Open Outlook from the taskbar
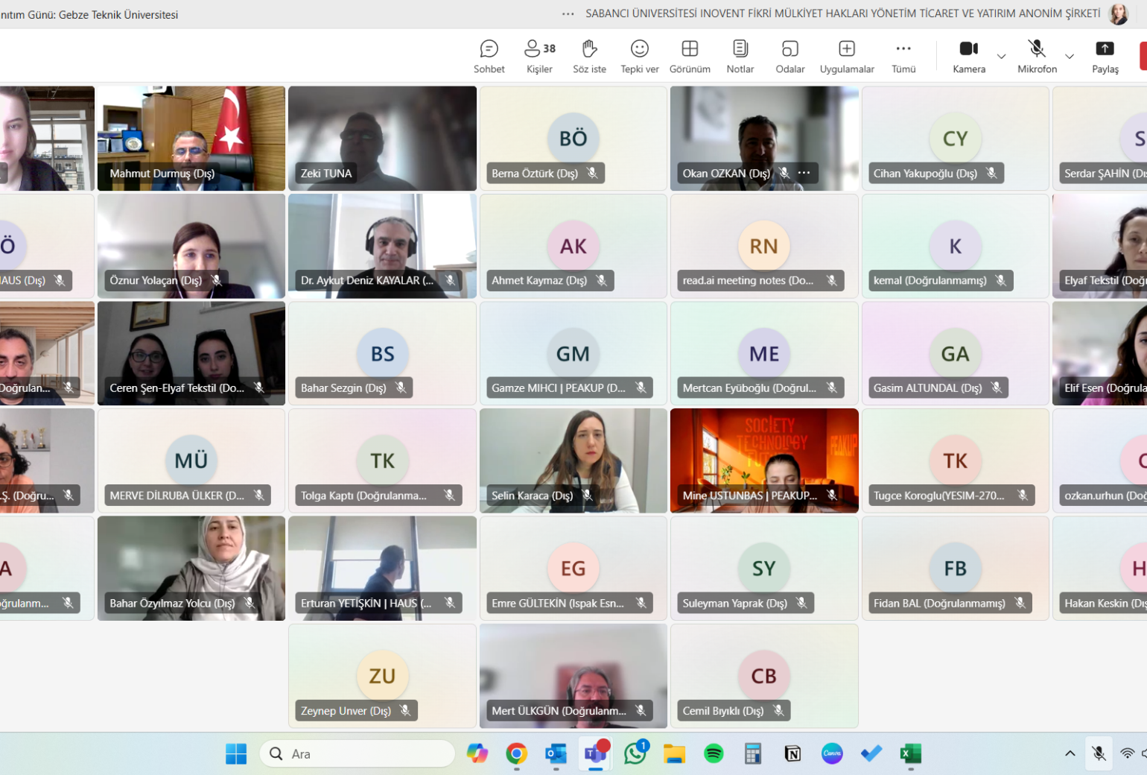Screen dimensions: 1147x775 (x=556, y=754)
